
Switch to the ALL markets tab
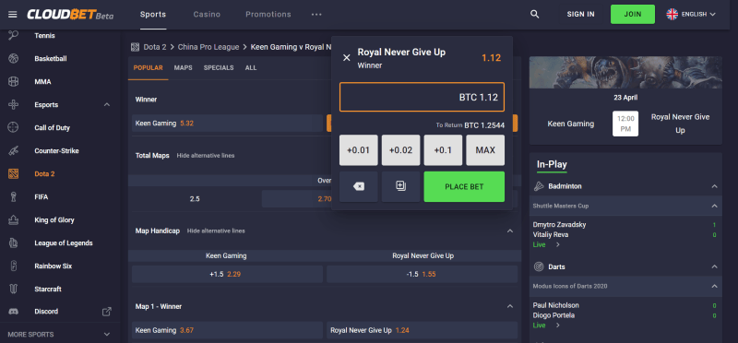(x=251, y=67)
